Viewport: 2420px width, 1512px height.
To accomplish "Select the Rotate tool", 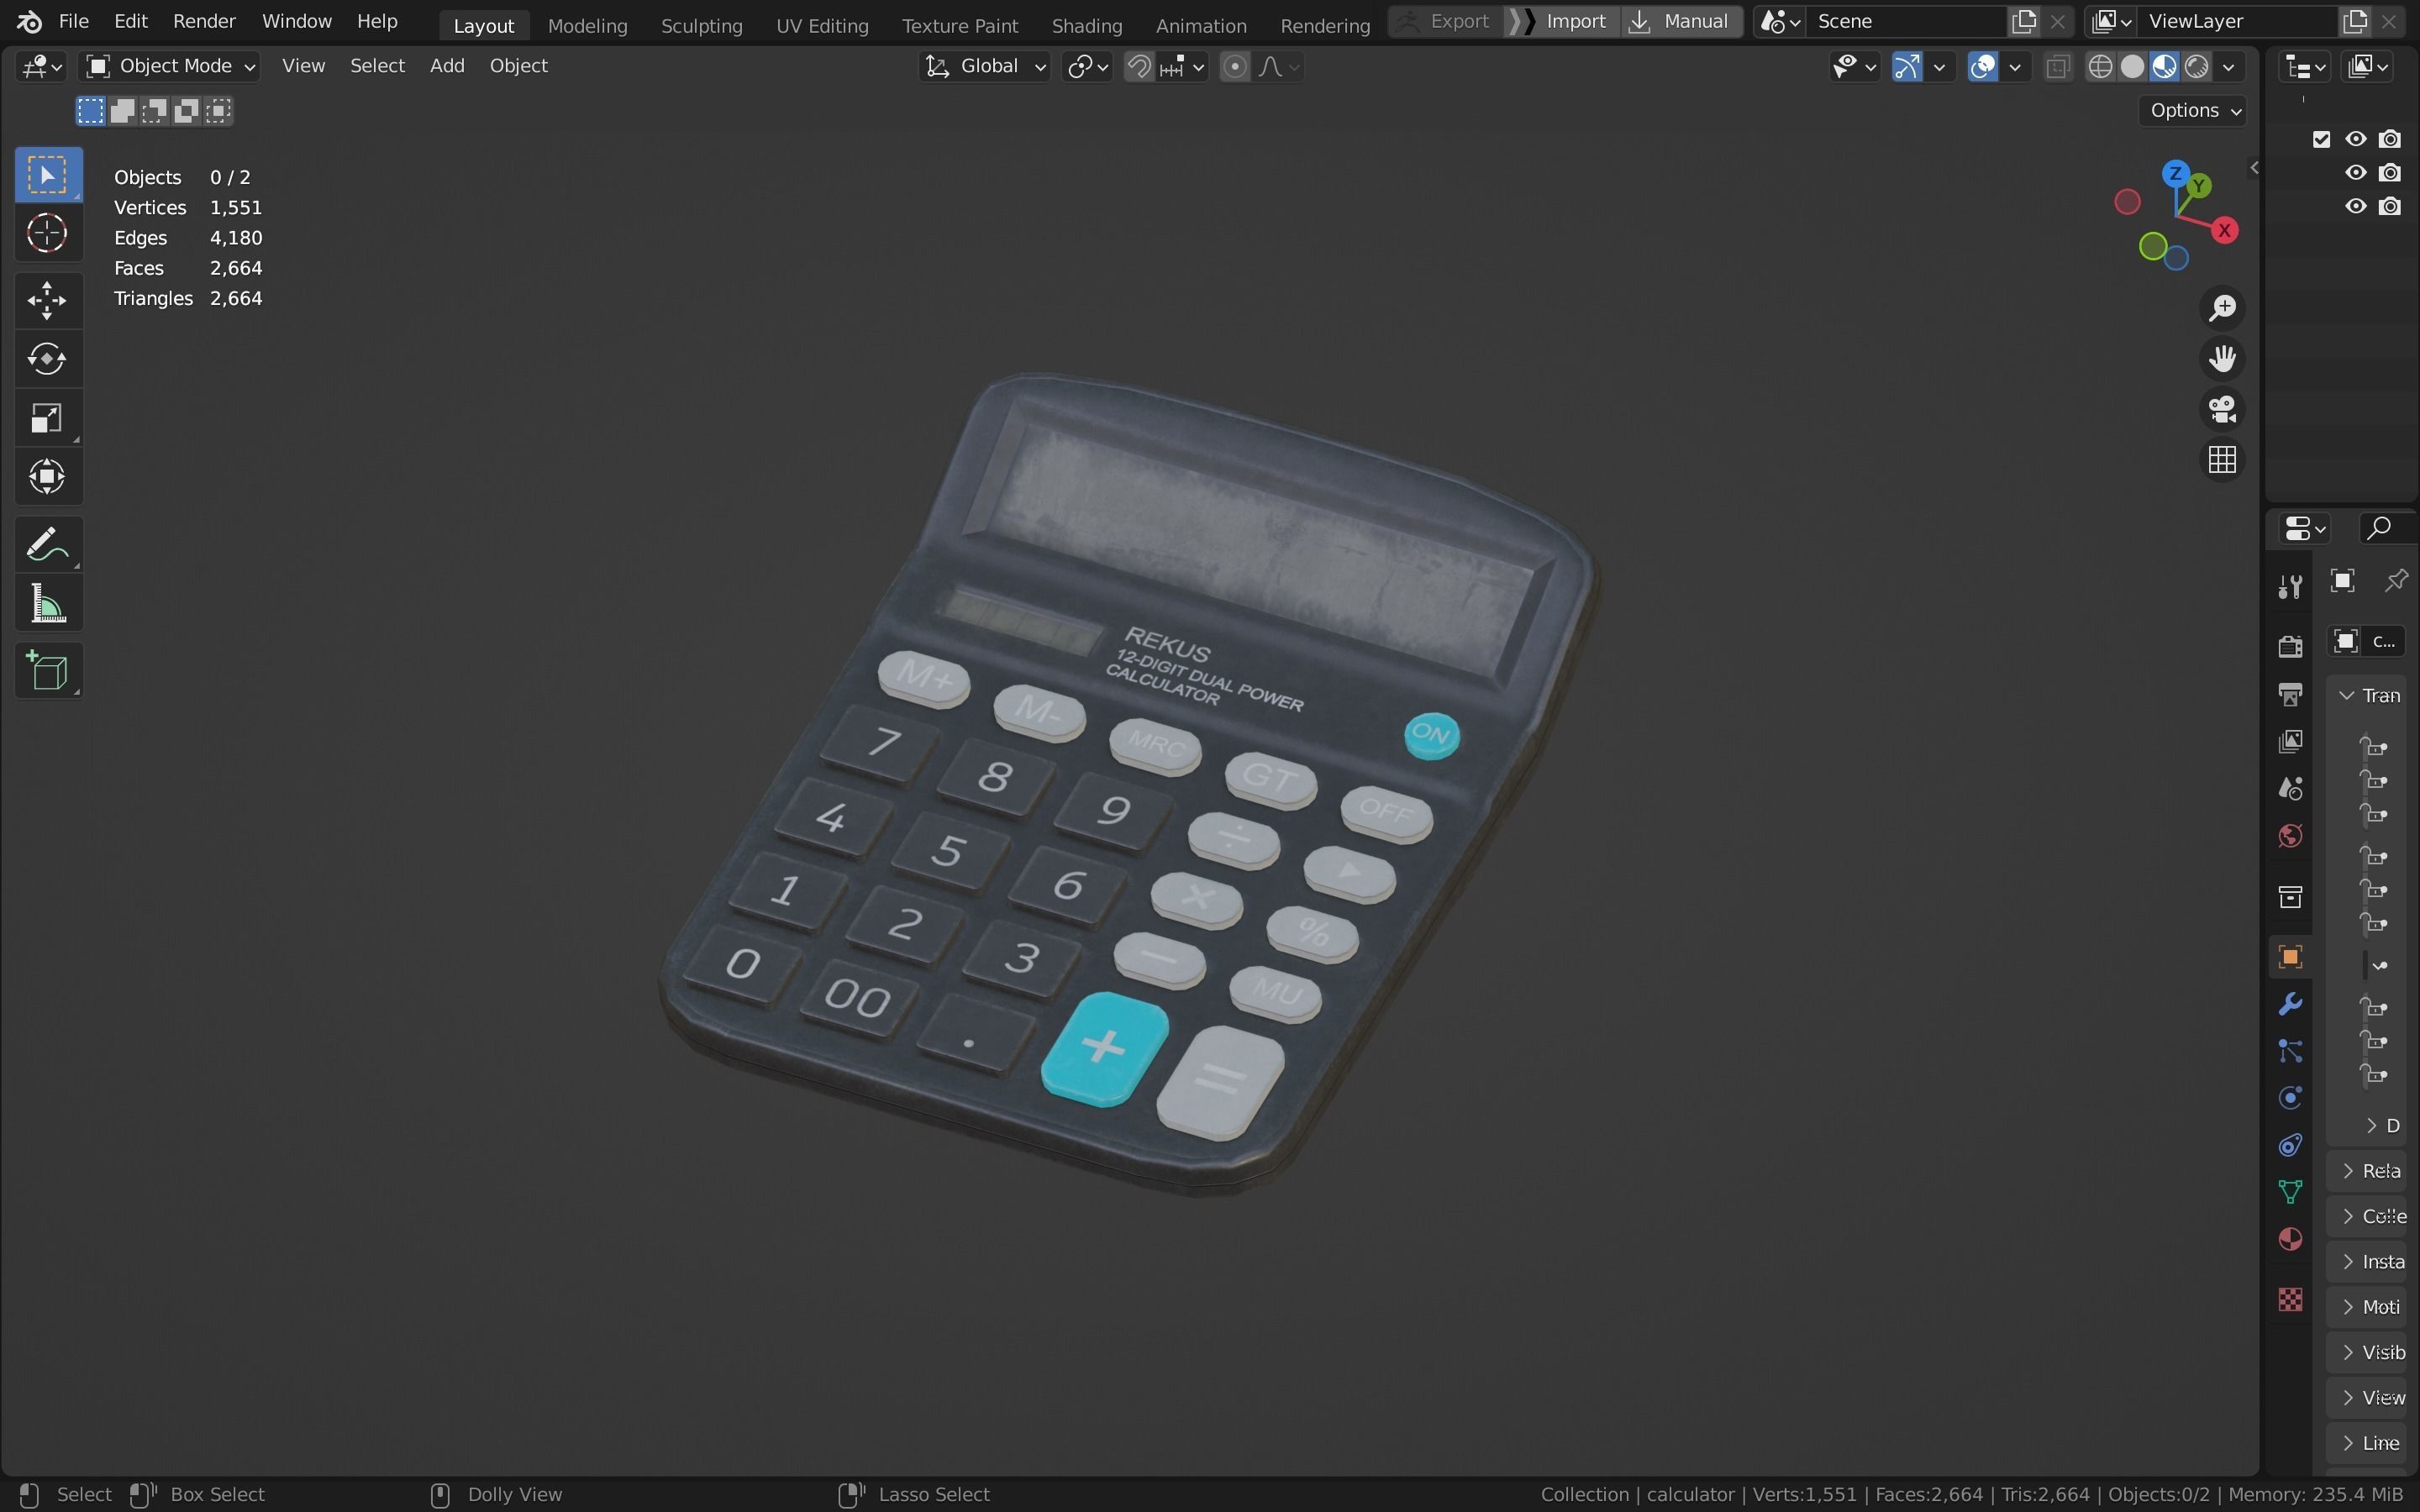I will pyautogui.click(x=47, y=359).
